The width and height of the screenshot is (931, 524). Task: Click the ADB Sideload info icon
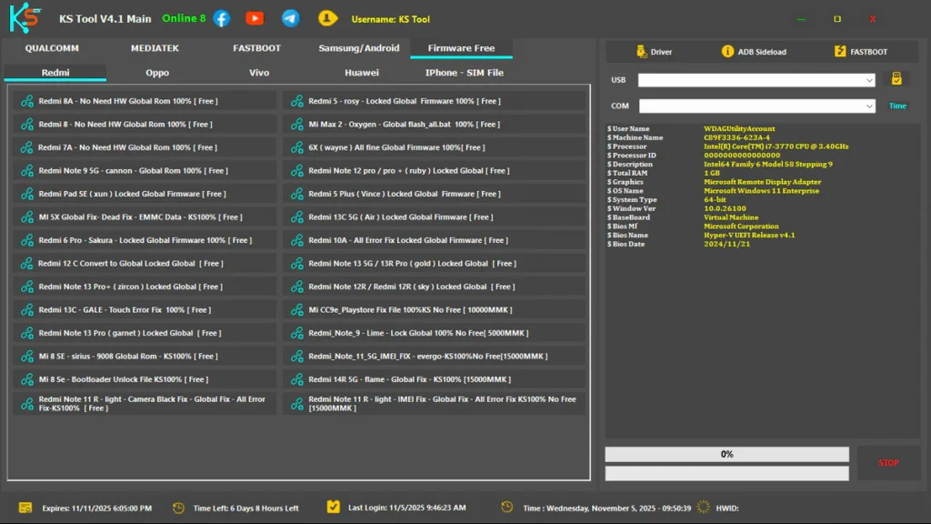(727, 52)
